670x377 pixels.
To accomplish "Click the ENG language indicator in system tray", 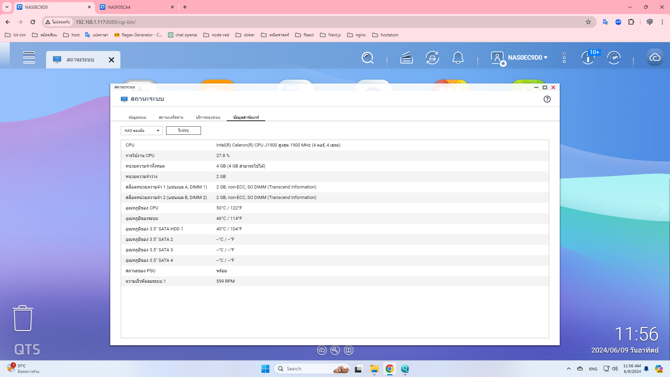I will pos(593,369).
